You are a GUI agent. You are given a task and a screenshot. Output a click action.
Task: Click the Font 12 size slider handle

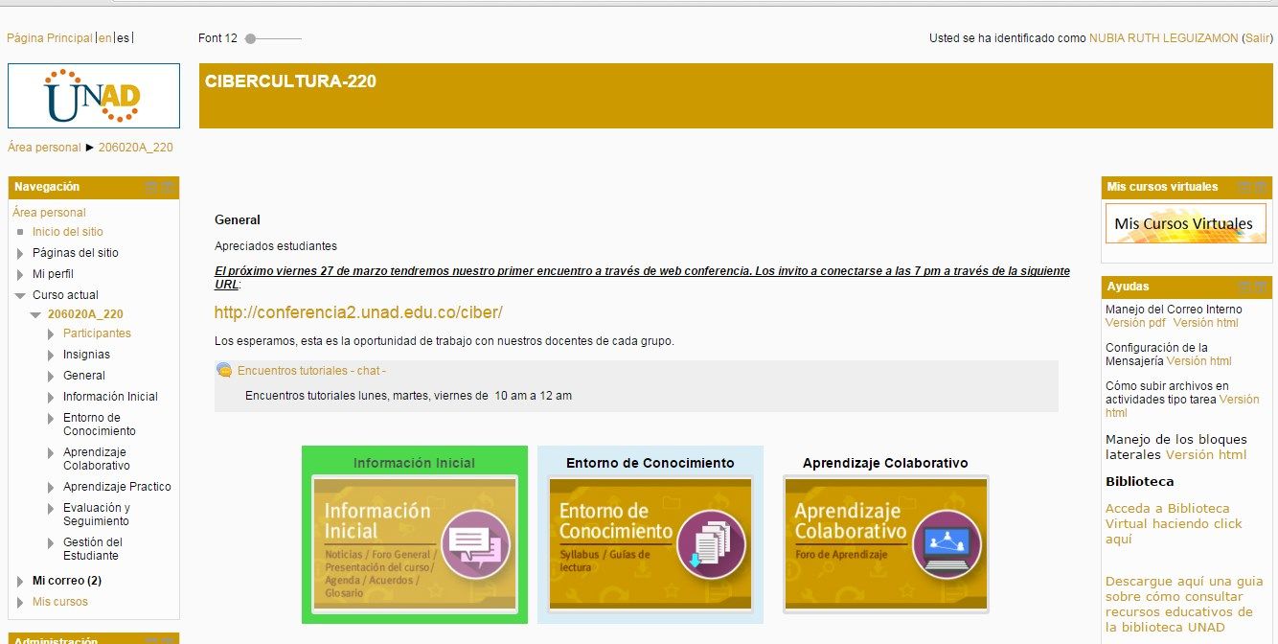[250, 38]
